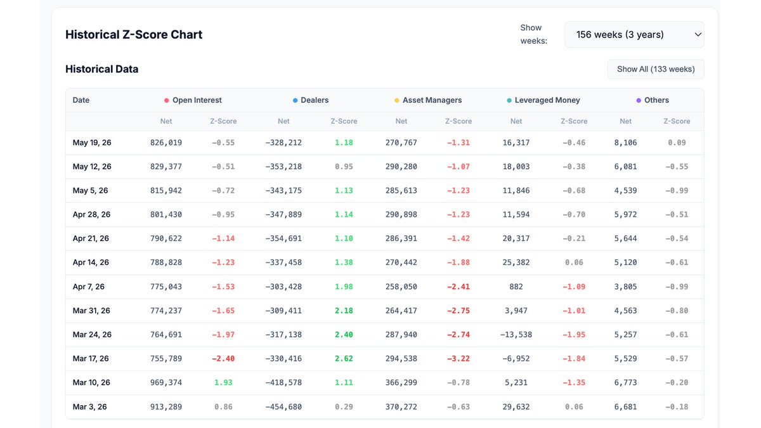Click the blue Dealers dot
The width and height of the screenshot is (761, 428).
pos(295,100)
